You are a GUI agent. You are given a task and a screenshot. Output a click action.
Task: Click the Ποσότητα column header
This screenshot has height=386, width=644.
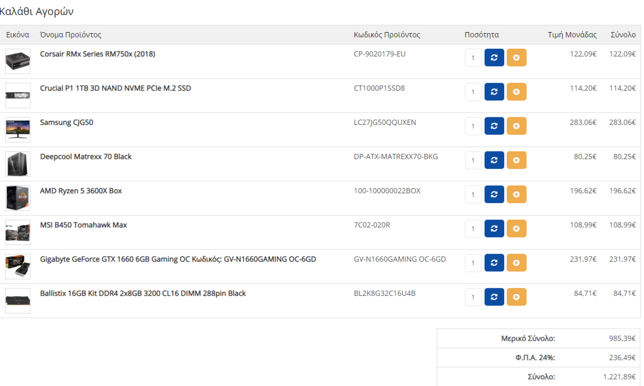[x=482, y=35]
